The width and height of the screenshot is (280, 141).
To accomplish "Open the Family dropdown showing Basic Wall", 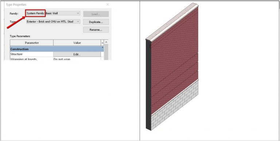I will (53, 13).
